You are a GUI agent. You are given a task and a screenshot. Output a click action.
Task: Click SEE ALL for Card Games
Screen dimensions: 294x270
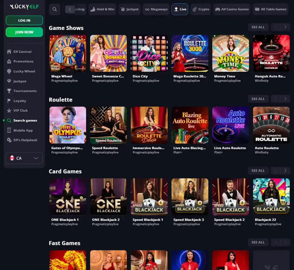[258, 171]
